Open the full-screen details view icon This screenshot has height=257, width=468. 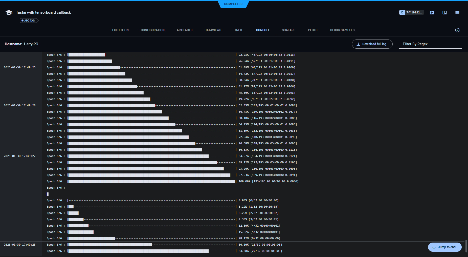coord(444,13)
